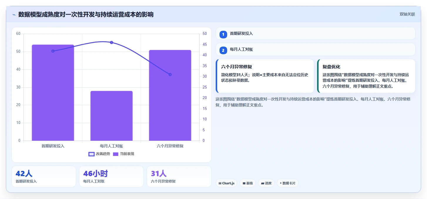Image resolution: width=427 pixels, height=199 pixels.
Task: Click the right axis value 50
Action: 205,34
